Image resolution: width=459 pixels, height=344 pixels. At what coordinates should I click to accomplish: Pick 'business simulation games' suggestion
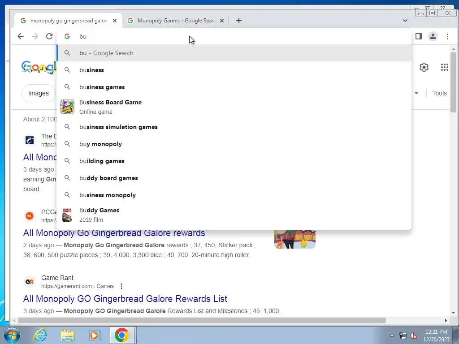point(234,127)
